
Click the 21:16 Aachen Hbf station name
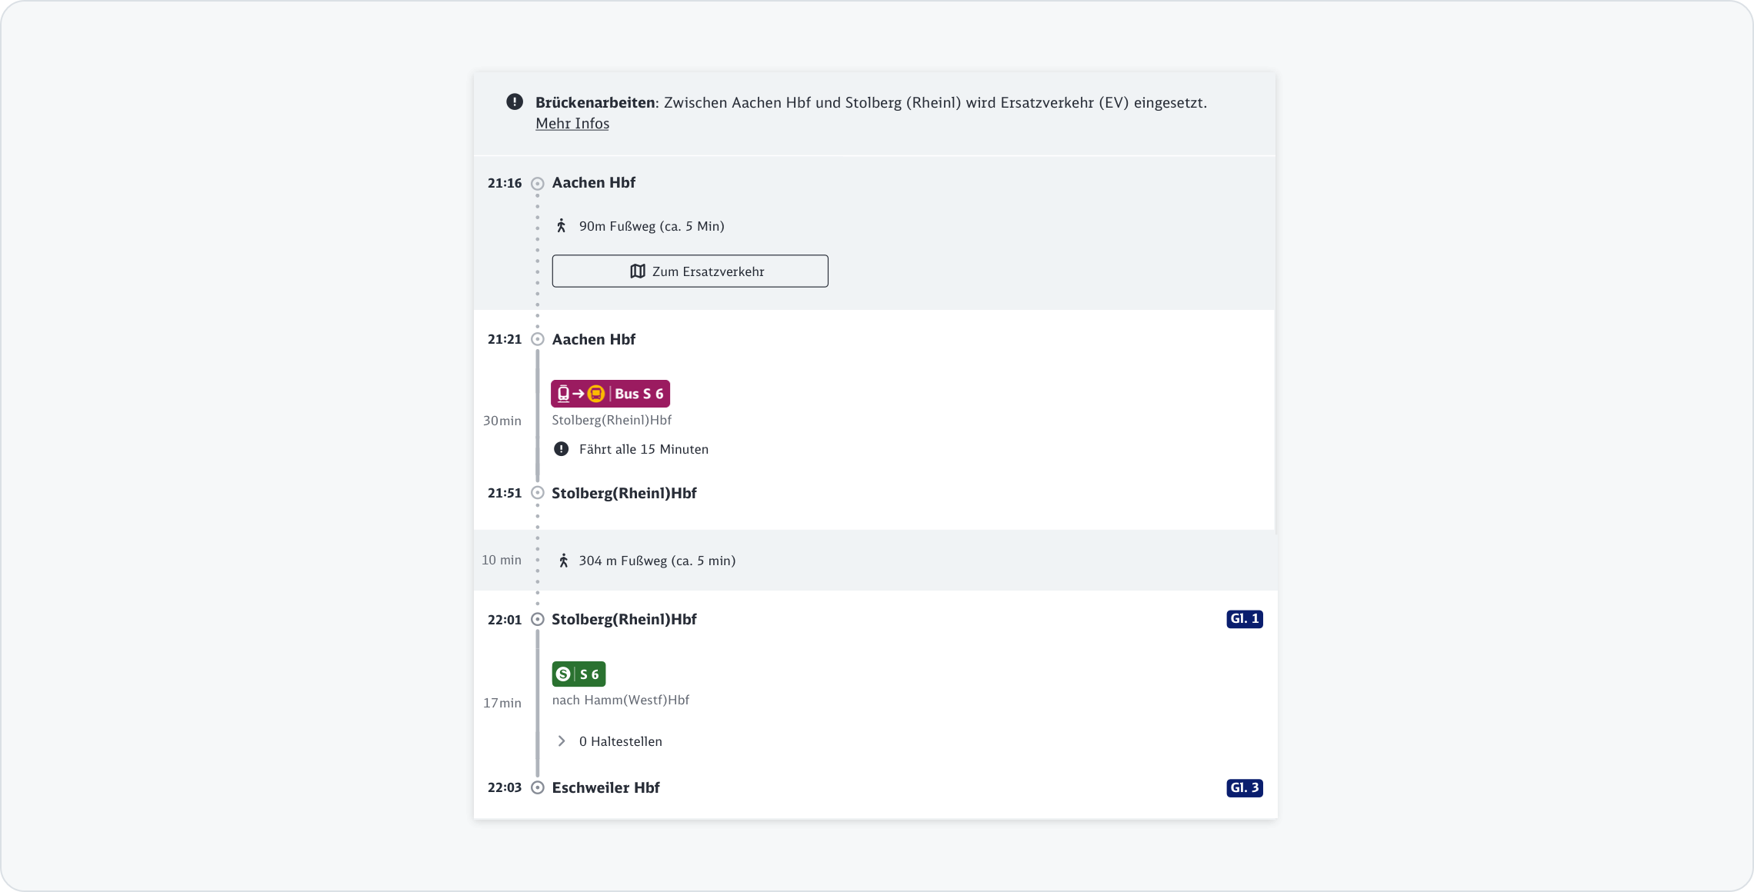593,183
